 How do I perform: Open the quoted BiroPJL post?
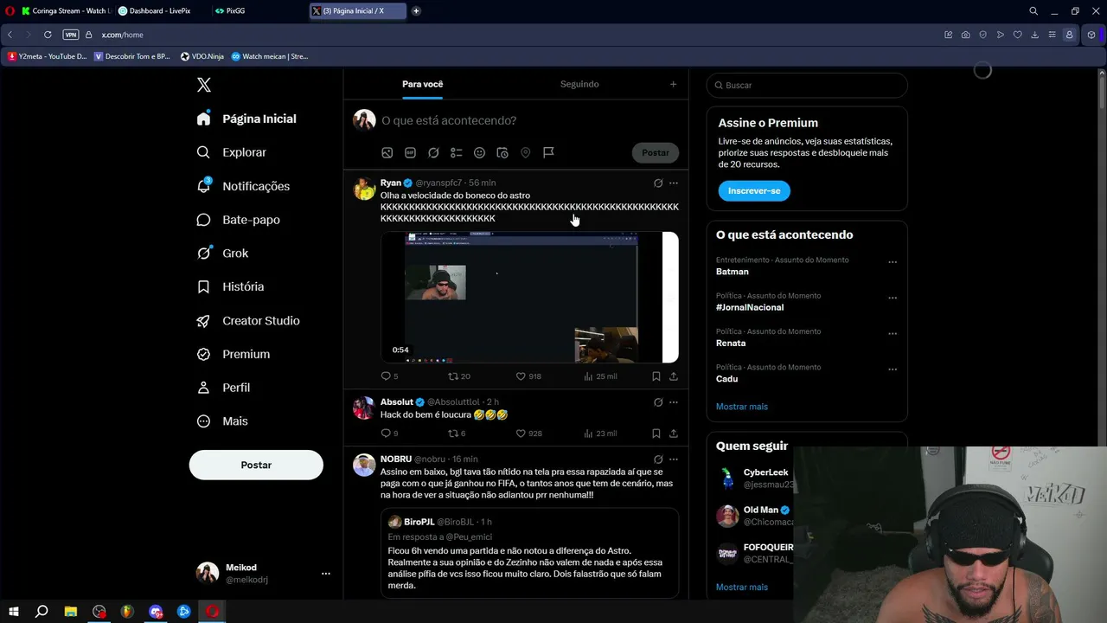click(x=529, y=554)
